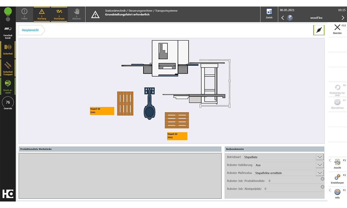Select the pallet next to Stapel-ID 3541
The image size is (347, 208).
125,103
